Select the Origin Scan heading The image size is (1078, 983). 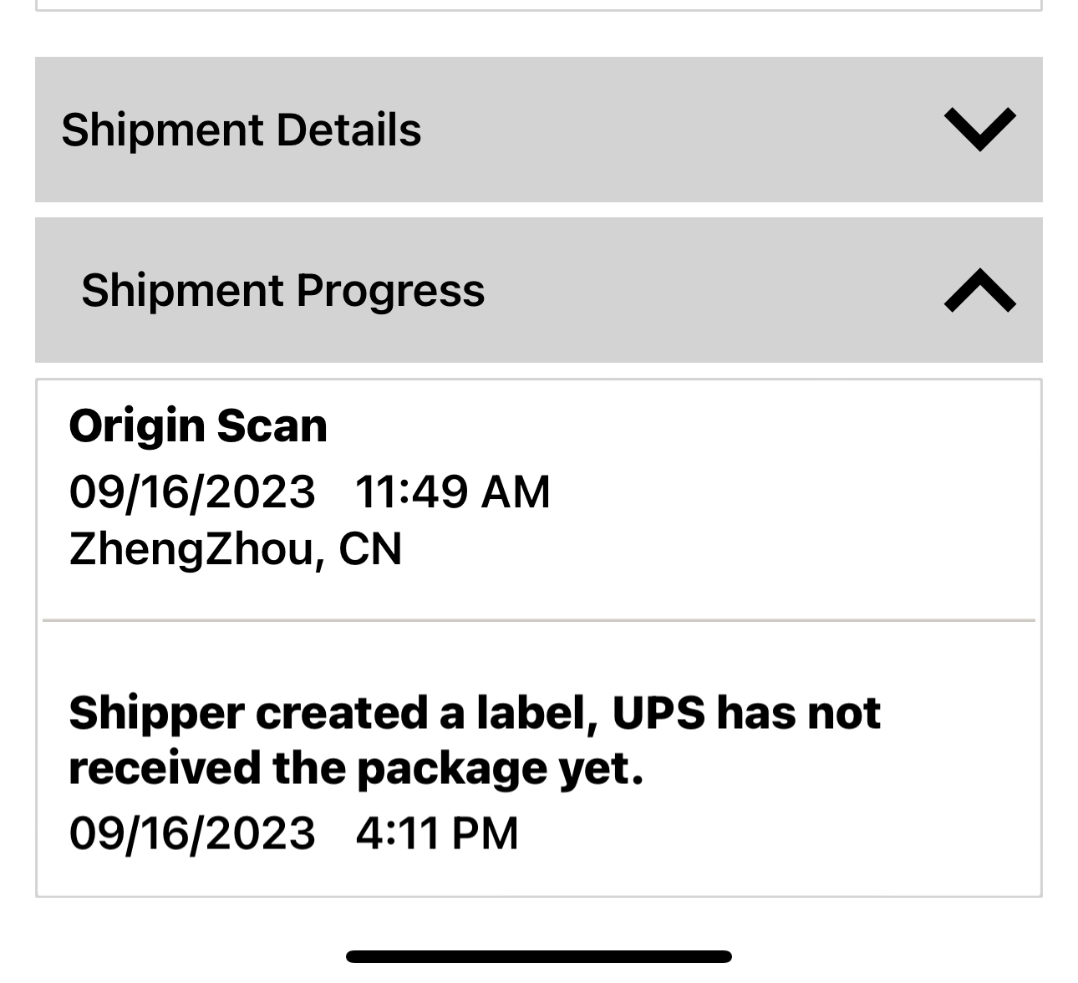pyautogui.click(x=198, y=426)
